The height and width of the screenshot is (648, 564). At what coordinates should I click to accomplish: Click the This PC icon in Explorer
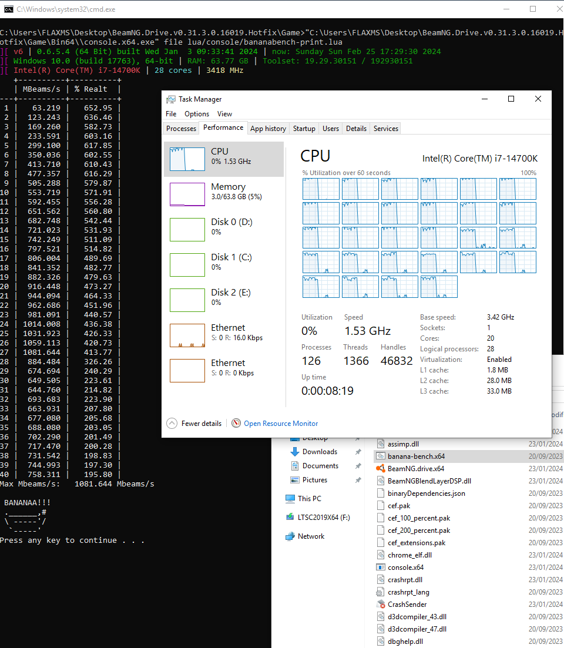(290, 499)
